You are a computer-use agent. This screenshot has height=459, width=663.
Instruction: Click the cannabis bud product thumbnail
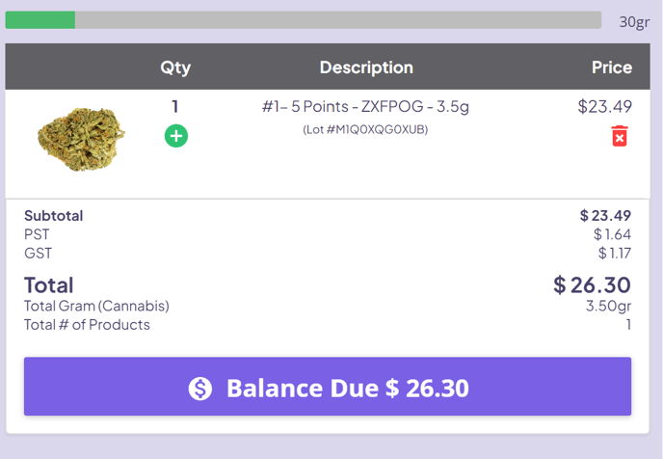click(x=81, y=139)
